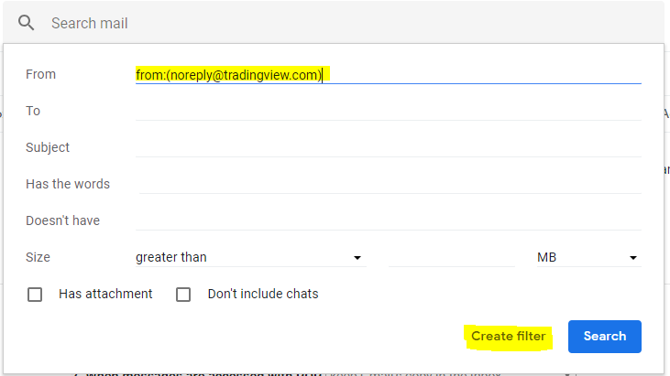This screenshot has width=670, height=376.
Task: Click the From field with tradingview address
Action: (387, 74)
